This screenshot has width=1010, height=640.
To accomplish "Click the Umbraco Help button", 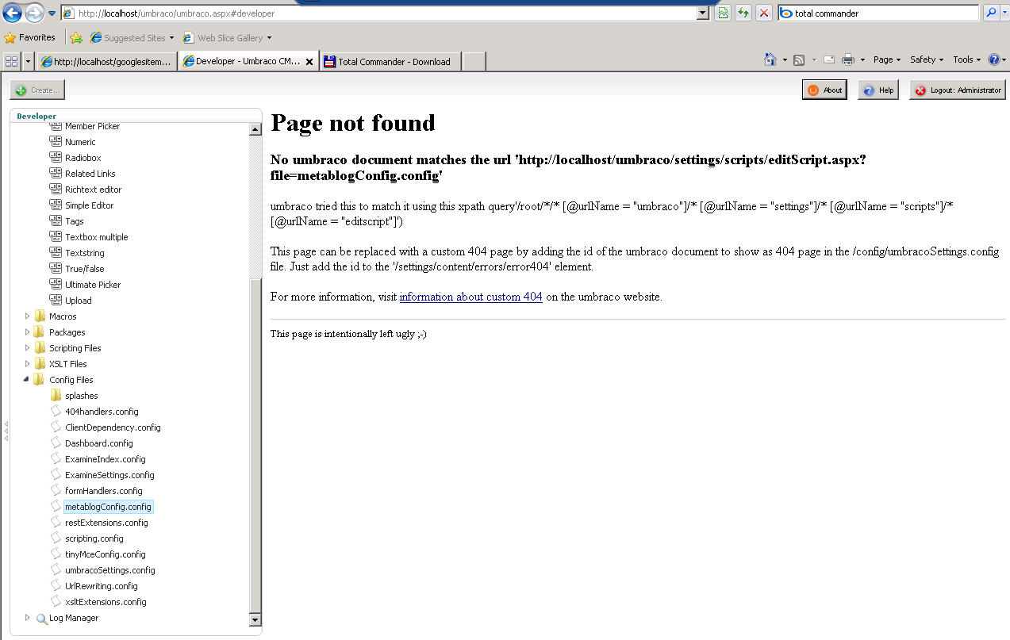I will click(878, 90).
